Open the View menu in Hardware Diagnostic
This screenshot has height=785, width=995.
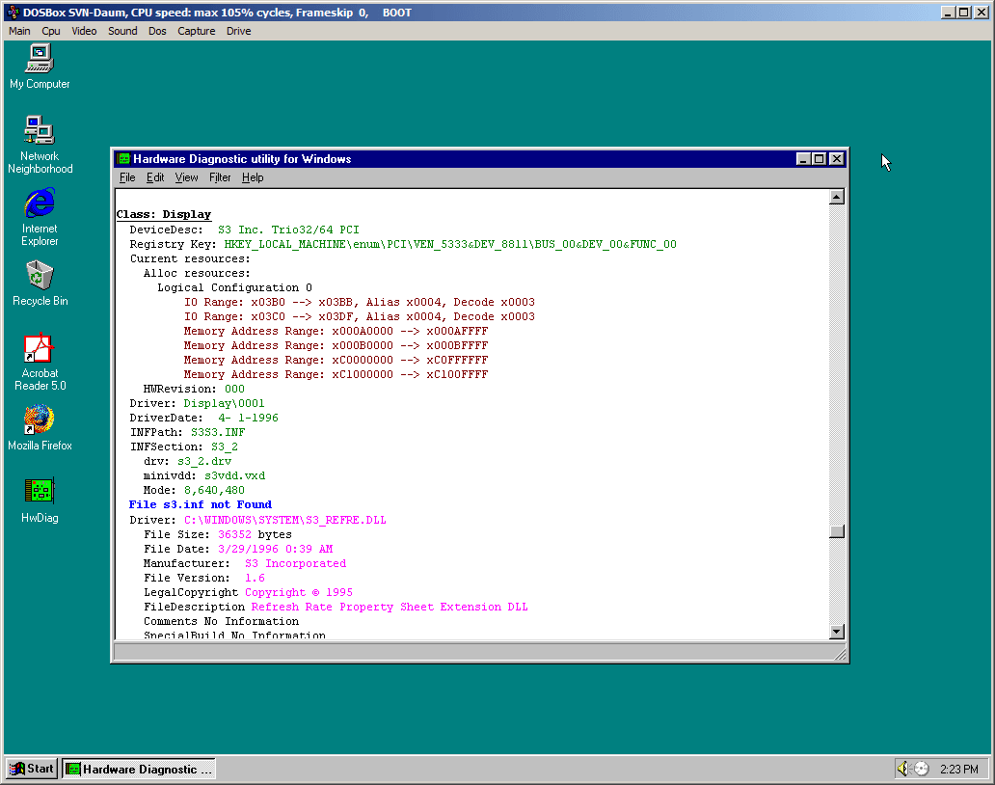point(187,177)
